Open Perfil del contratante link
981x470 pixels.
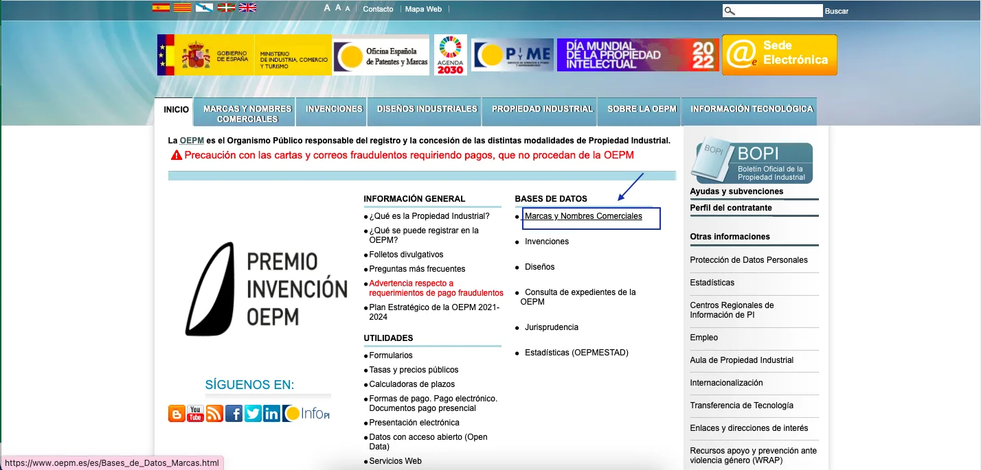click(731, 208)
